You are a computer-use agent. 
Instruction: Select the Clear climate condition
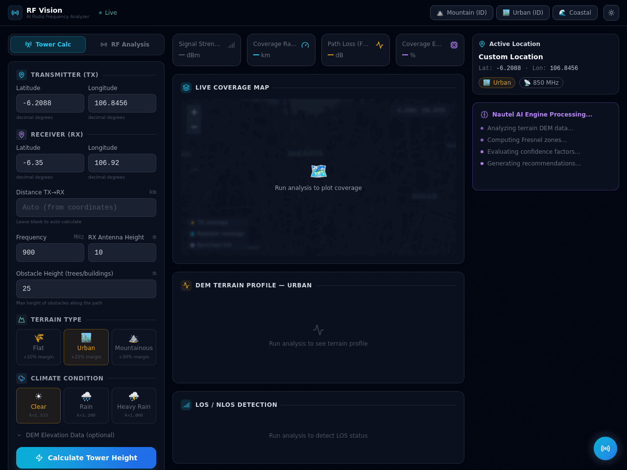[39, 406]
